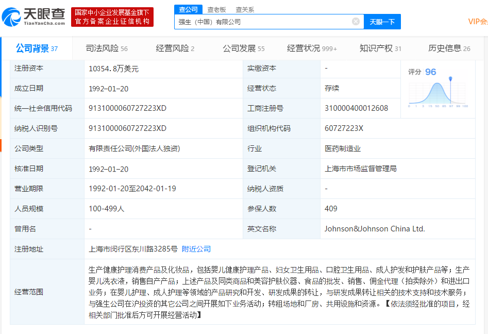
Task: Select the 查老板 search tab
Action: tap(216, 10)
